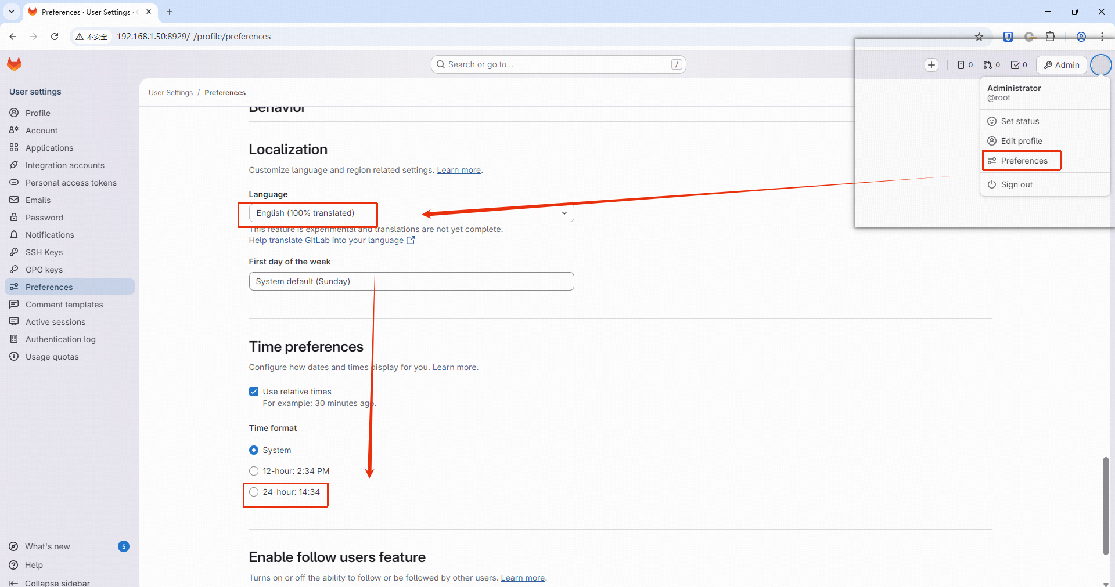Image resolution: width=1115 pixels, height=587 pixels.
Task: Click the Active sessions monitor icon
Action: [x=14, y=321]
